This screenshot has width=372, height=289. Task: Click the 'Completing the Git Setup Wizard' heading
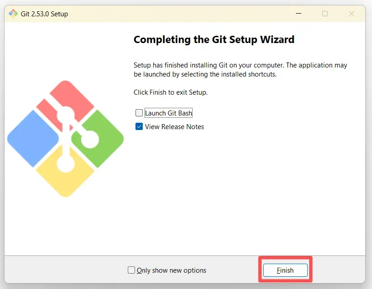[214, 39]
